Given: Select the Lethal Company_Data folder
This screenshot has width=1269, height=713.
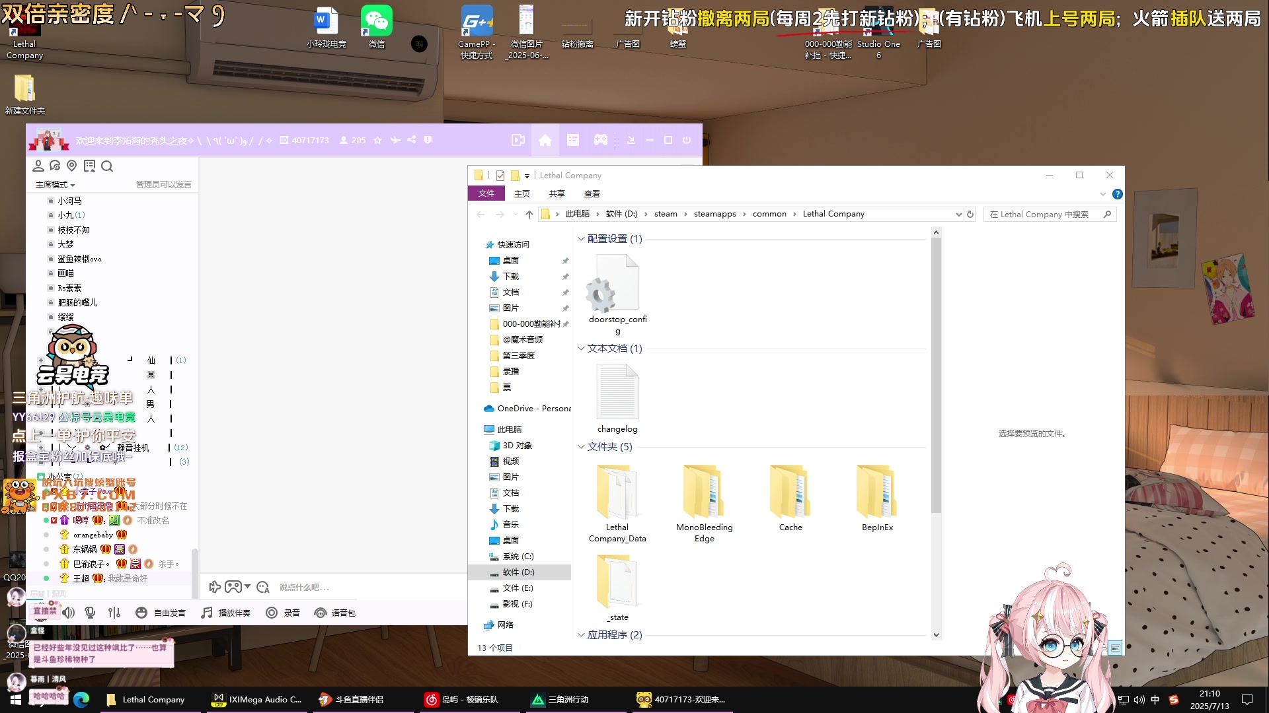Looking at the screenshot, I should pyautogui.click(x=617, y=504).
